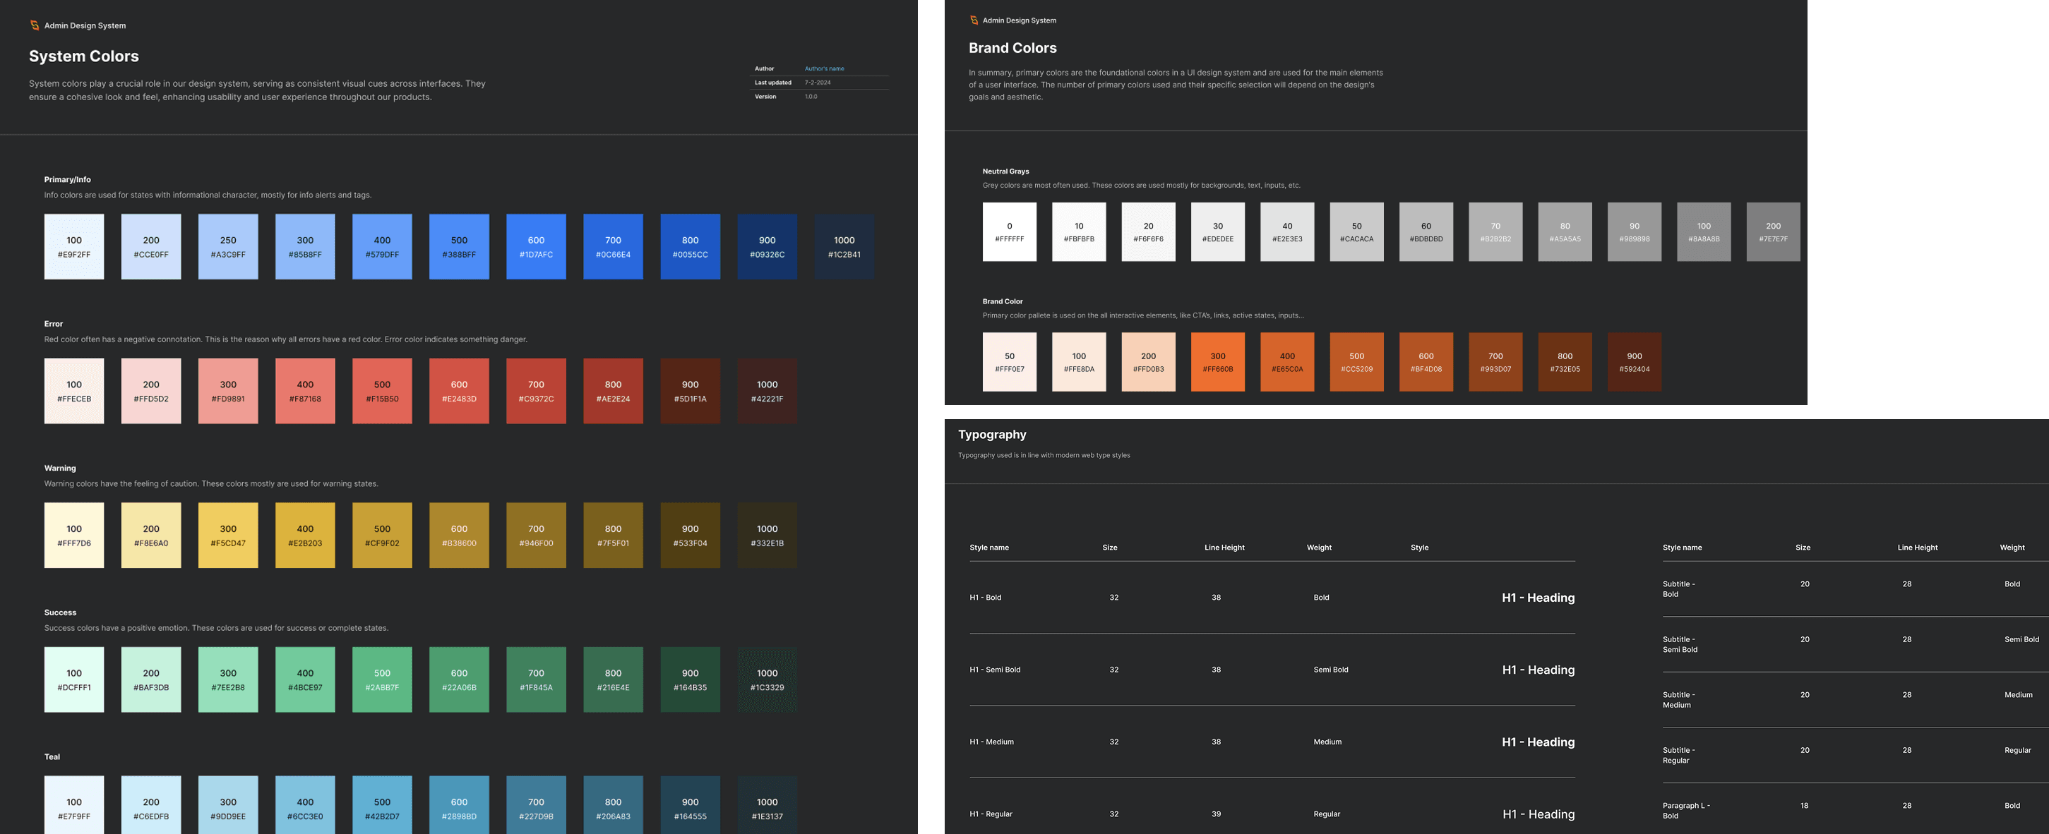The height and width of the screenshot is (834, 2049).
Task: Pick the Primary 600 swatch #1D7AFC
Action: [x=536, y=246]
